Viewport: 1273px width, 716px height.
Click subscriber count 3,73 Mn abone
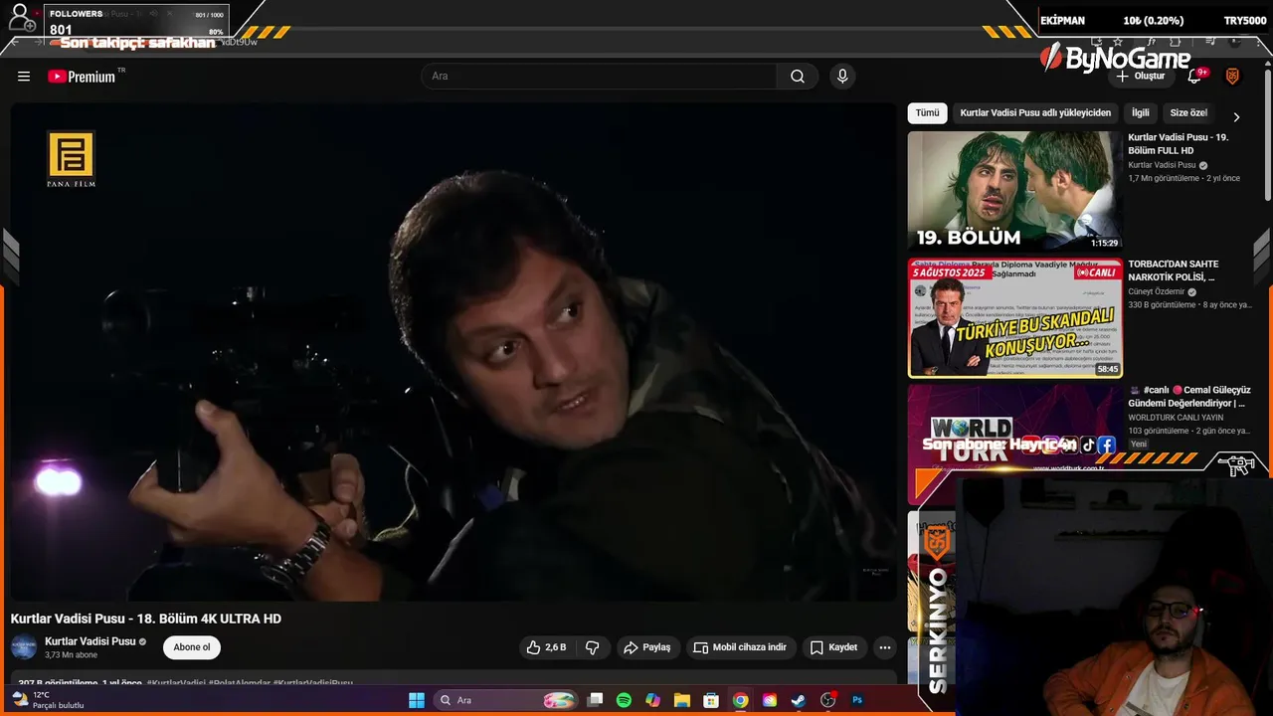point(72,655)
